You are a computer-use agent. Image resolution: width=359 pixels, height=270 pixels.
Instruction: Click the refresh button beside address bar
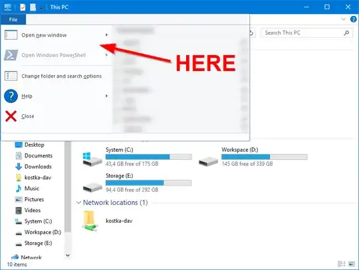[x=251, y=33]
